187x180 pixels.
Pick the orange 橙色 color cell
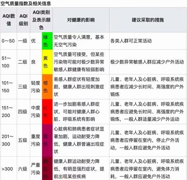(47, 87)
